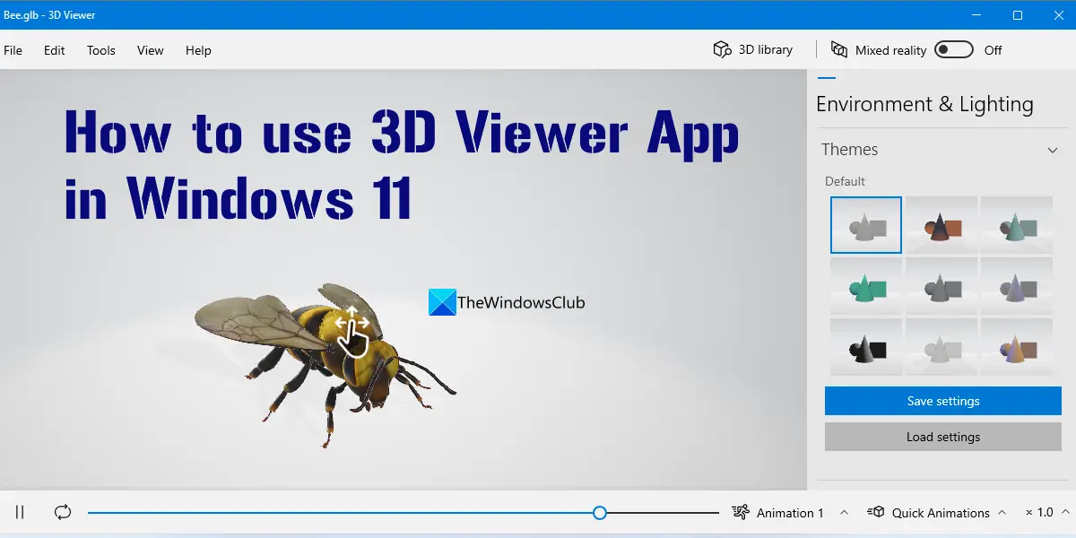
Task: Open the View menu
Action: pyautogui.click(x=151, y=50)
